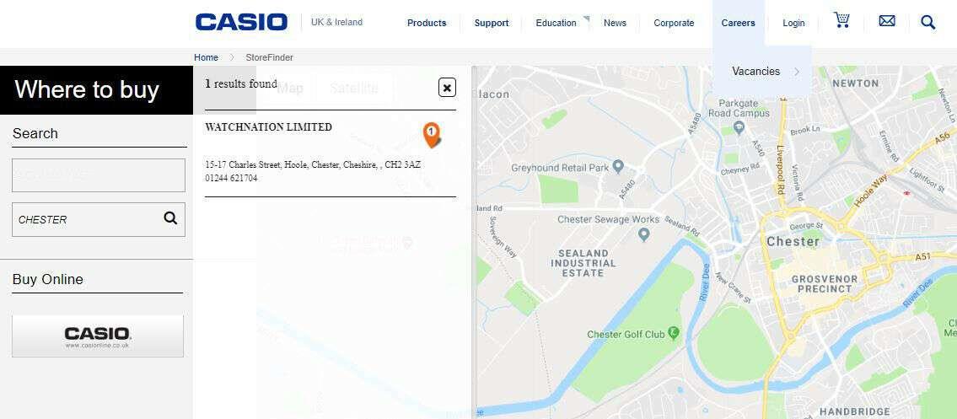Select the WATCHNATION LIMITED store result
The width and height of the screenshot is (957, 419).
(268, 127)
